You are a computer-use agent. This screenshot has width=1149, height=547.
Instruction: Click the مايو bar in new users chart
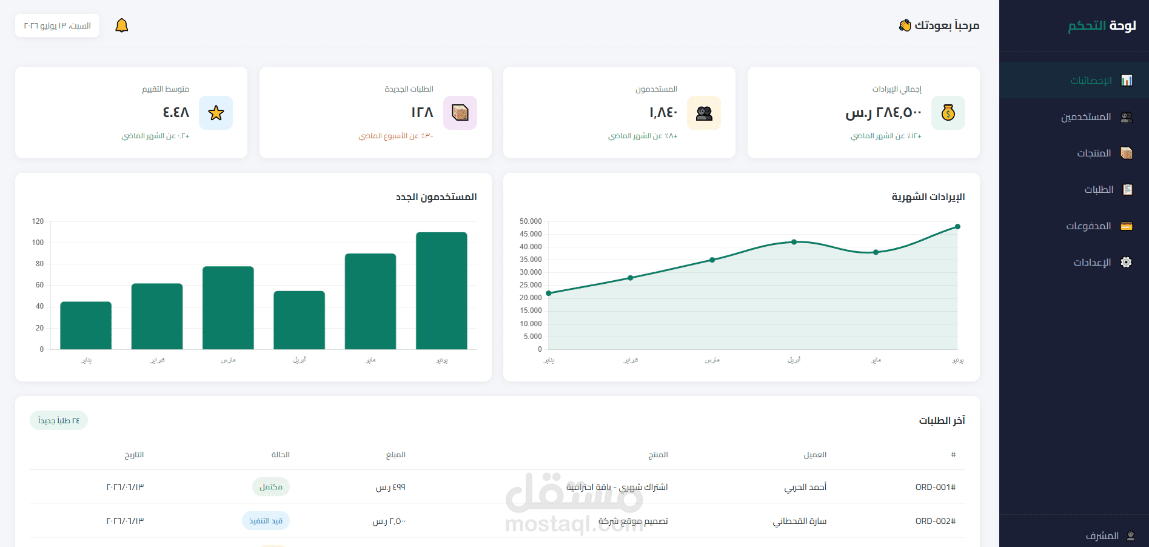370,301
